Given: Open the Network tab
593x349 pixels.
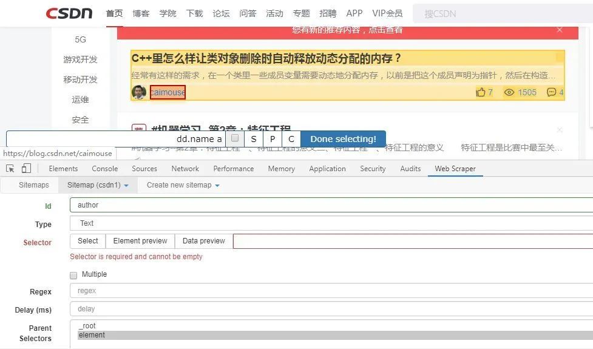Looking at the screenshot, I should (185, 169).
